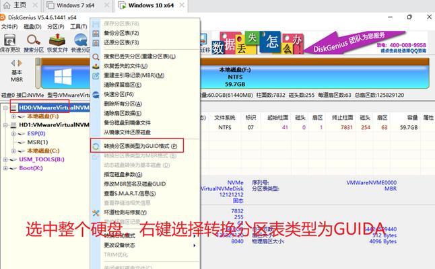
Task: Open the 更改设备状态 submenu arrow
Action: (195, 245)
